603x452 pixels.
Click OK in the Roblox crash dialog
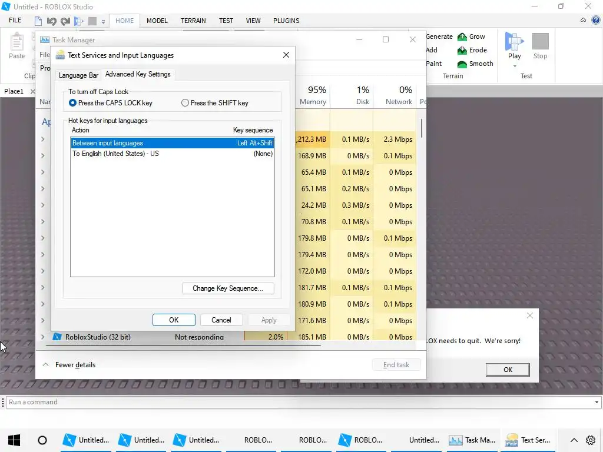click(508, 370)
